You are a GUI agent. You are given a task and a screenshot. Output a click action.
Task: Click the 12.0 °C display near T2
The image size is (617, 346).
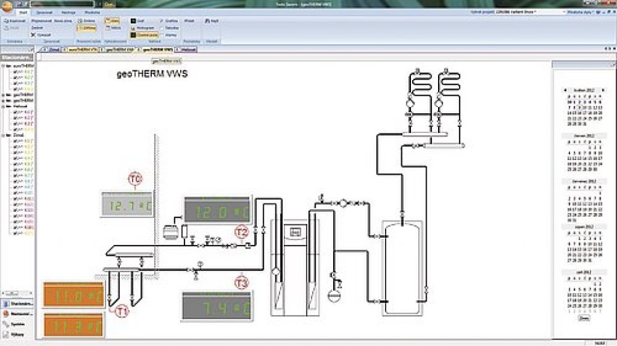(x=217, y=210)
